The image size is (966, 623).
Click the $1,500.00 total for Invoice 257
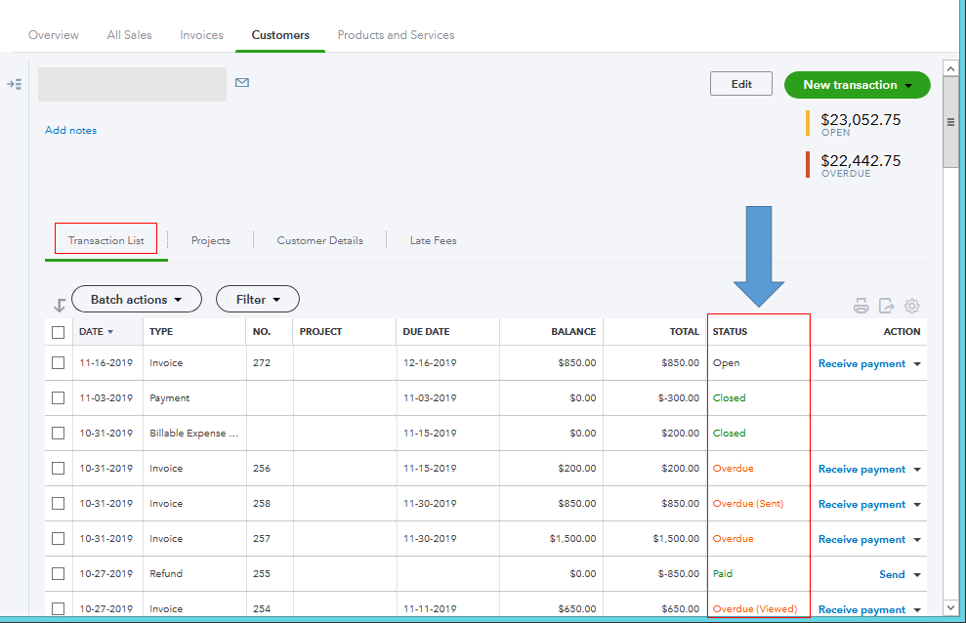[x=676, y=538]
